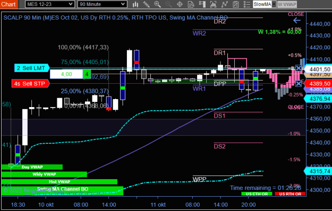The image size is (332, 211).
Task: Click the pink rectangle drawing on chart
Action: tap(237, 64)
